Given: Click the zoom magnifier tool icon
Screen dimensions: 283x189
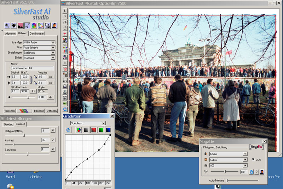Looking at the screenshot, I should [7, 25].
